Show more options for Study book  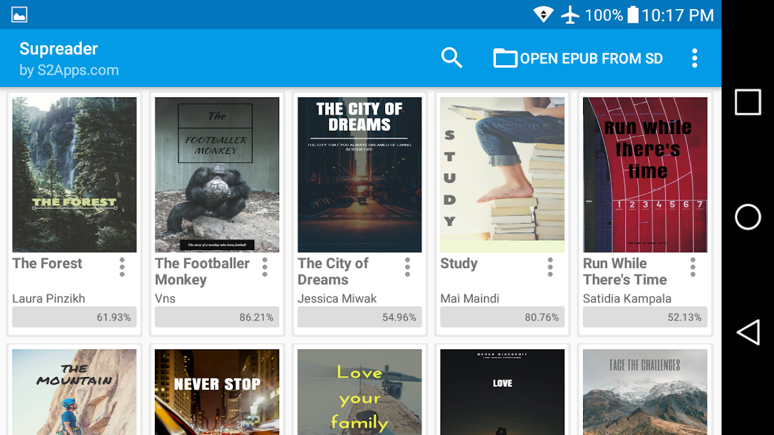[x=550, y=267]
